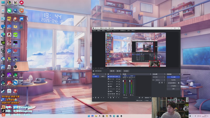
Task: Show the 文本 (GDI+) source eye
Action: tap(117, 89)
